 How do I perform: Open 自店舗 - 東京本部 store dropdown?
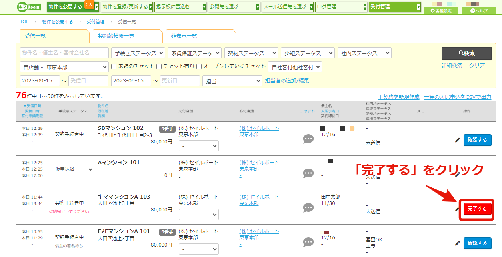pyautogui.click(x=64, y=67)
